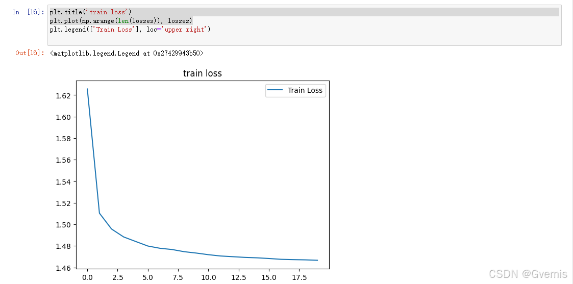Click the y-axis label 1.58
The height and width of the screenshot is (284, 573).
tap(63, 139)
